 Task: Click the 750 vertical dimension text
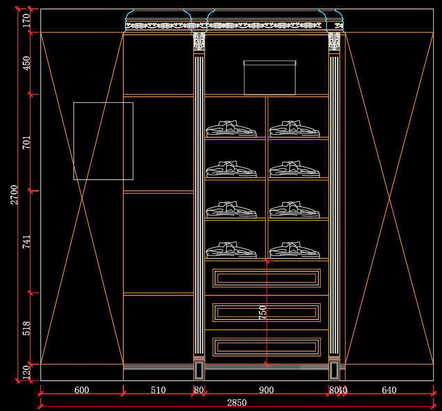pos(262,312)
